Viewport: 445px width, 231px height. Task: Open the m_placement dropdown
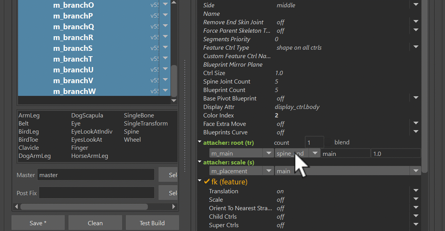tap(268, 171)
